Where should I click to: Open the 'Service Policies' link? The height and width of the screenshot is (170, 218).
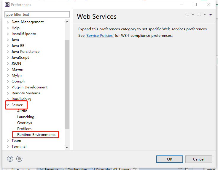pos(100,36)
